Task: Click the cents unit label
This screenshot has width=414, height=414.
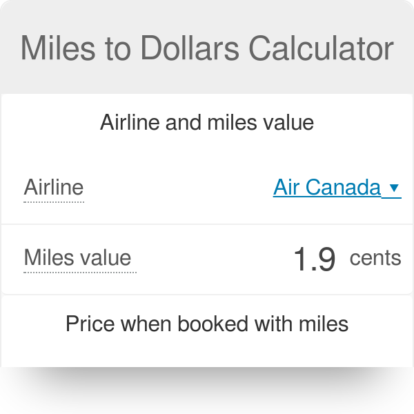Action: click(375, 257)
